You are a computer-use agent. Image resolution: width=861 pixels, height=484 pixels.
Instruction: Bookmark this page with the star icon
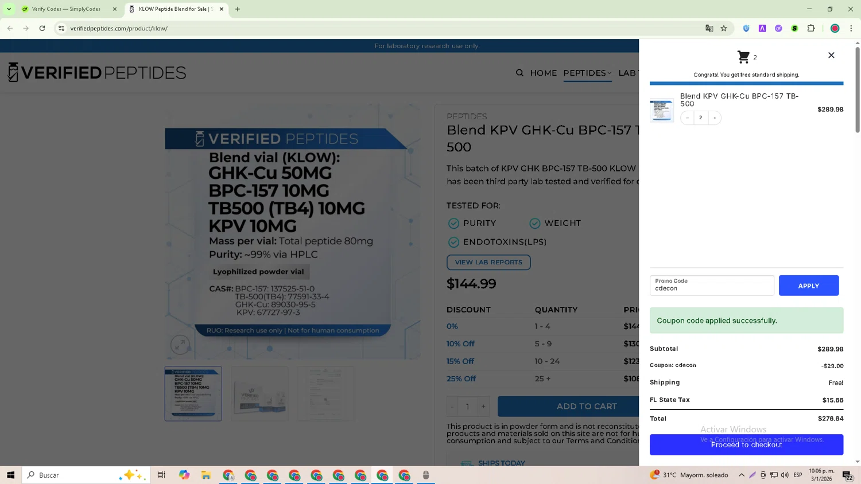click(724, 28)
